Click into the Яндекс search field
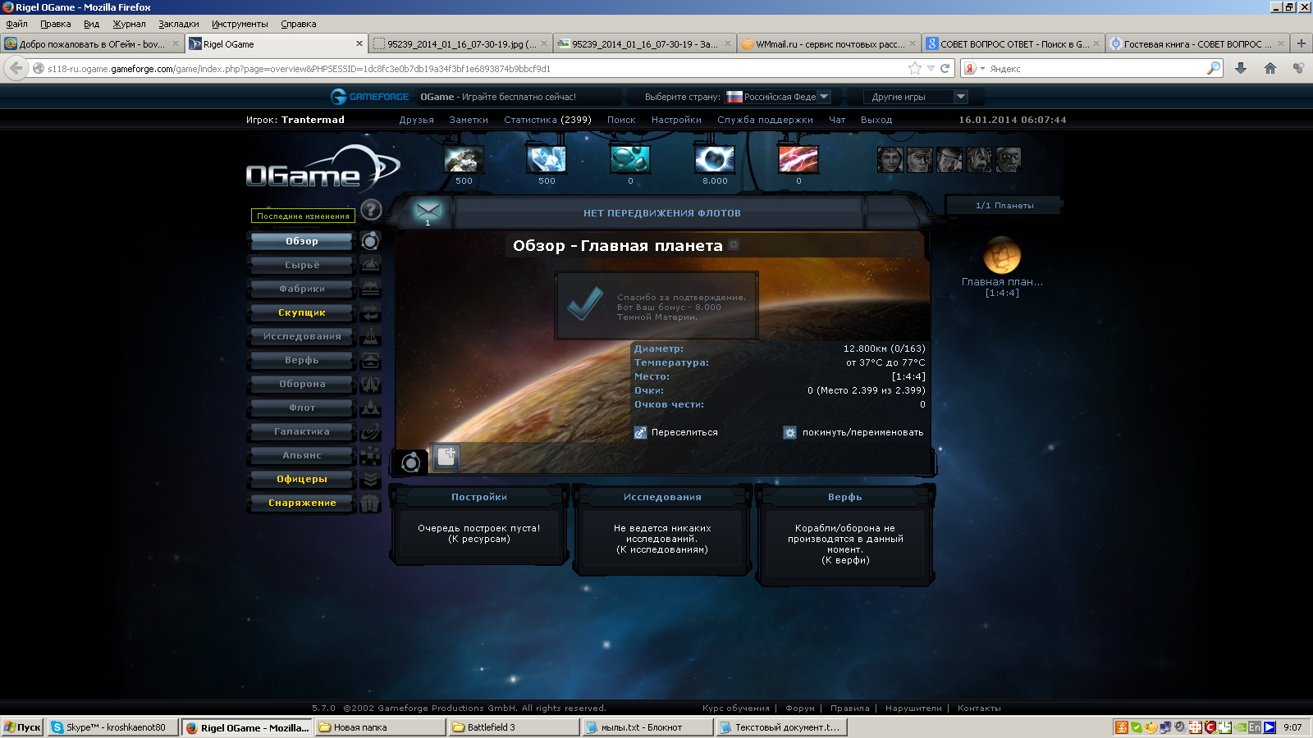The width and height of the screenshot is (1313, 738). [x=1096, y=69]
